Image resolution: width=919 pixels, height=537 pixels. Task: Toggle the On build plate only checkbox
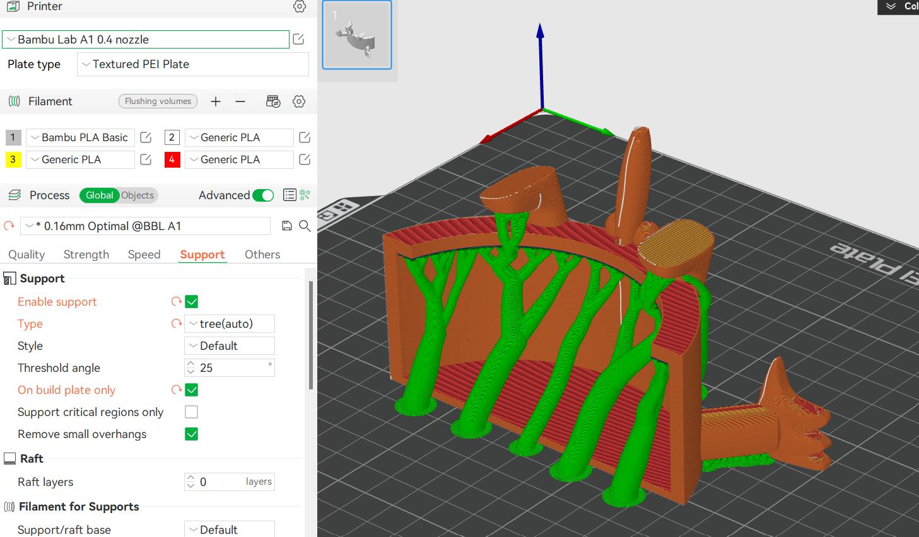tap(192, 390)
